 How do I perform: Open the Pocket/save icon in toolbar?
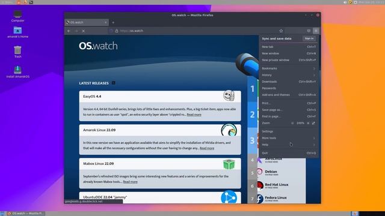[309, 31]
